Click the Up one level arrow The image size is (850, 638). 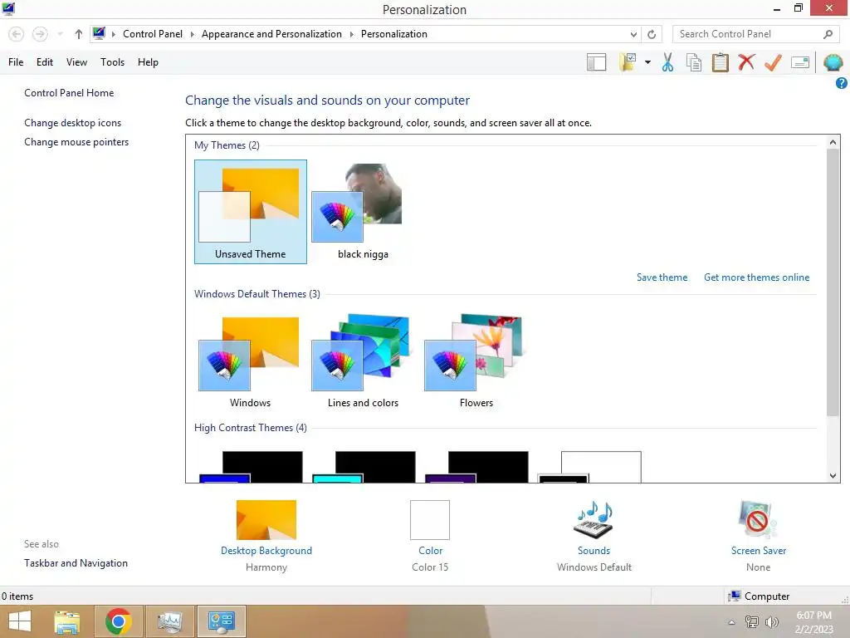point(79,34)
